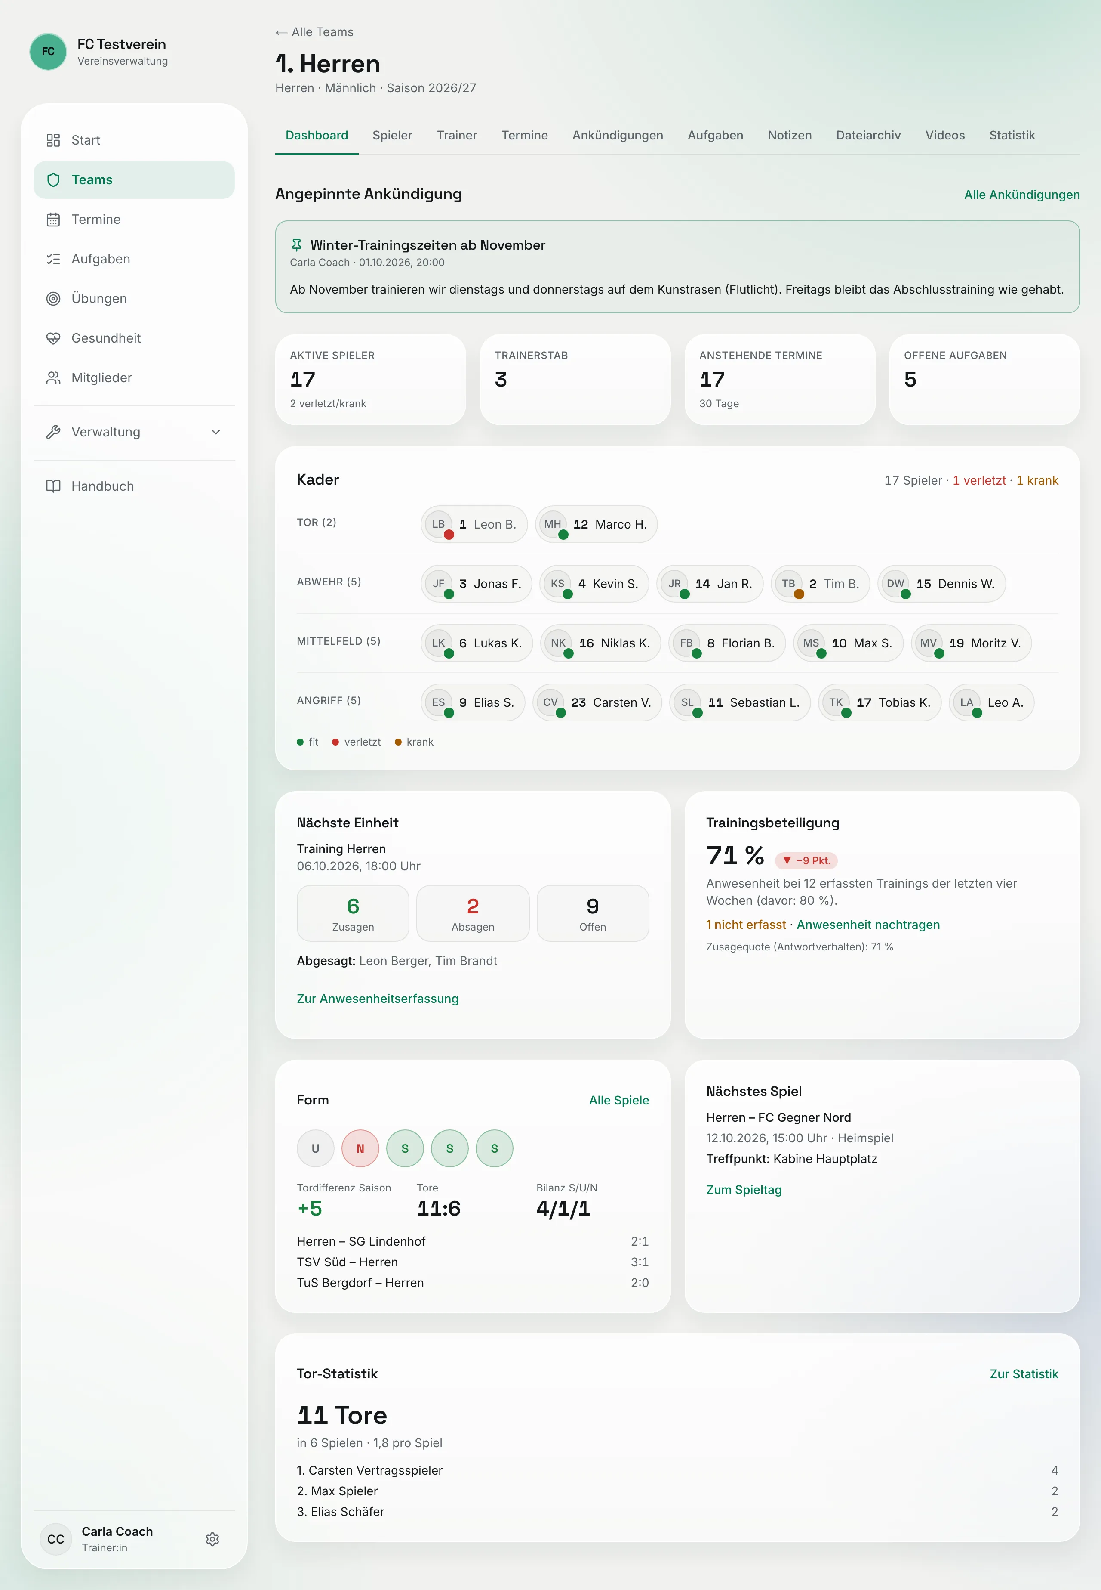Click the 2 Absagen box
This screenshot has height=1590, width=1101.
(473, 913)
